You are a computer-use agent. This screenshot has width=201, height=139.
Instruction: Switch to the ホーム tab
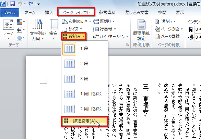[x=30, y=13]
